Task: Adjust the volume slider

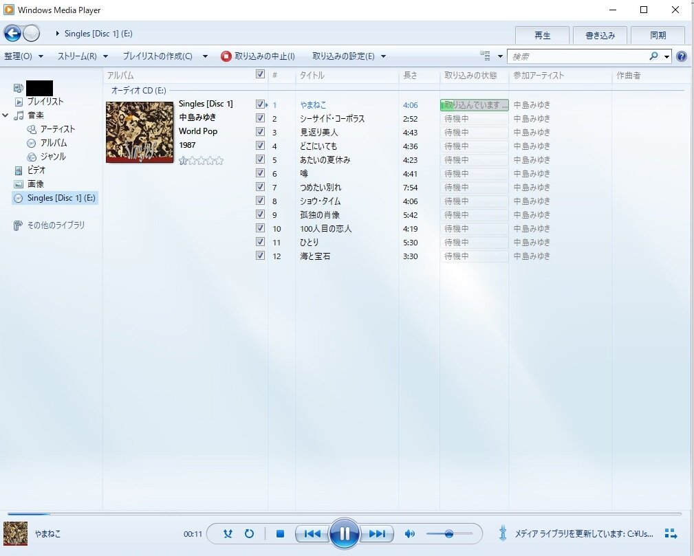Action: [x=449, y=534]
